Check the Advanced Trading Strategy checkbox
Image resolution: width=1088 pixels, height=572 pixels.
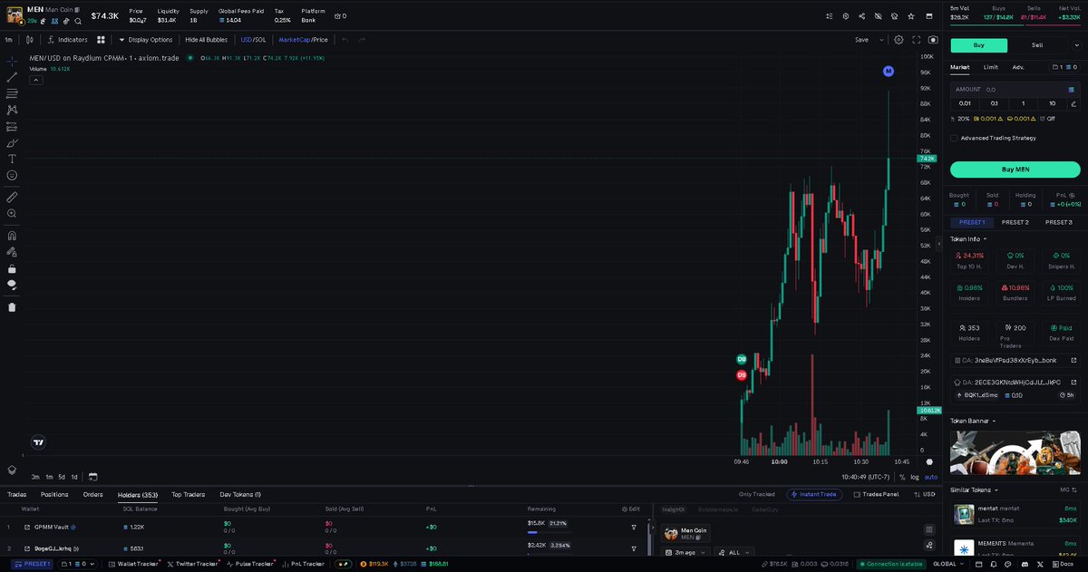pyautogui.click(x=954, y=138)
